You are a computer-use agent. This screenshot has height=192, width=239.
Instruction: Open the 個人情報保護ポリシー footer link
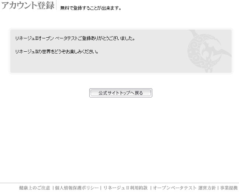coord(77,188)
